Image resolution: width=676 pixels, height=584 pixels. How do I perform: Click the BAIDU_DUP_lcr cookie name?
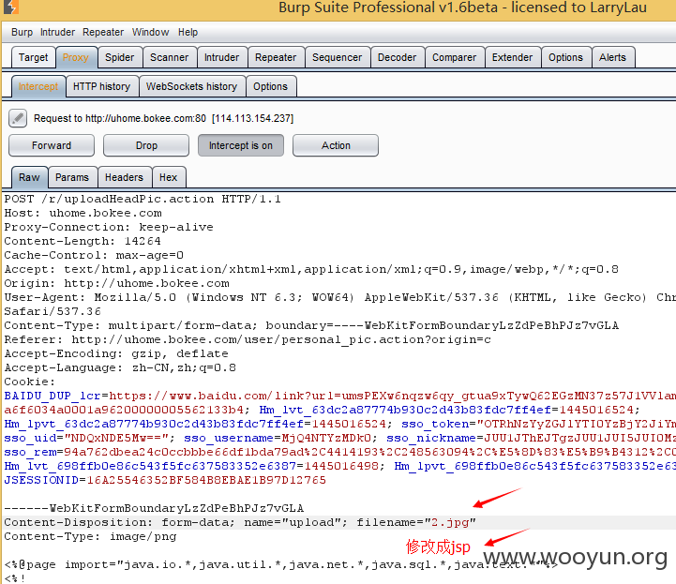point(53,396)
